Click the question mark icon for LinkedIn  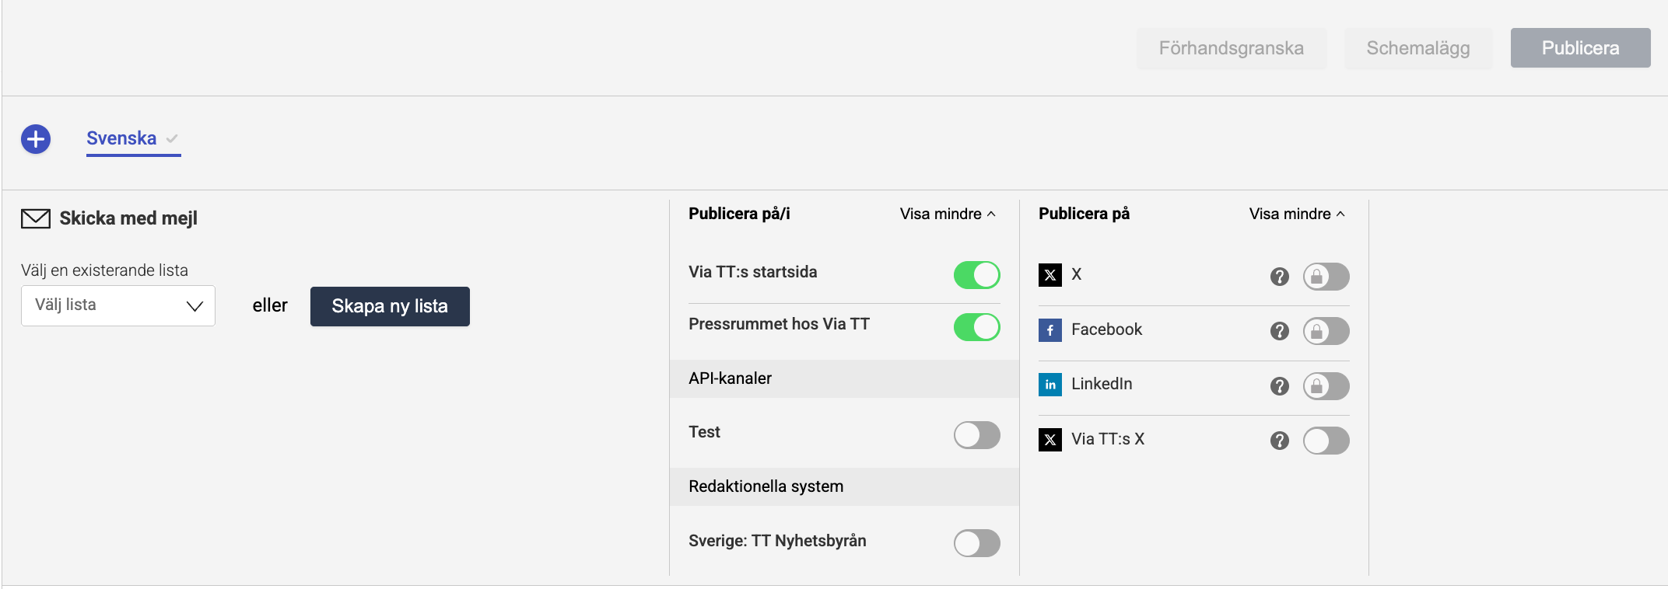pyautogui.click(x=1279, y=386)
